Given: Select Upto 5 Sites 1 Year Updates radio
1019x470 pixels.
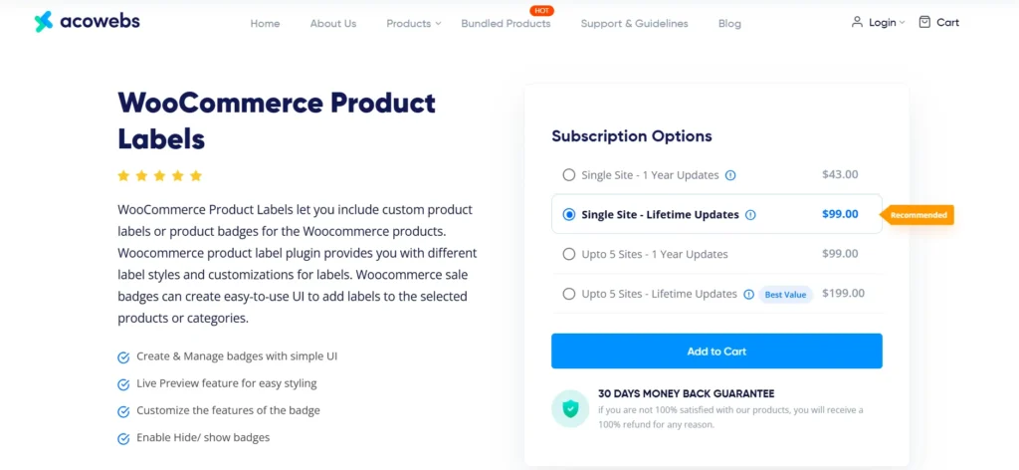Looking at the screenshot, I should pyautogui.click(x=569, y=254).
